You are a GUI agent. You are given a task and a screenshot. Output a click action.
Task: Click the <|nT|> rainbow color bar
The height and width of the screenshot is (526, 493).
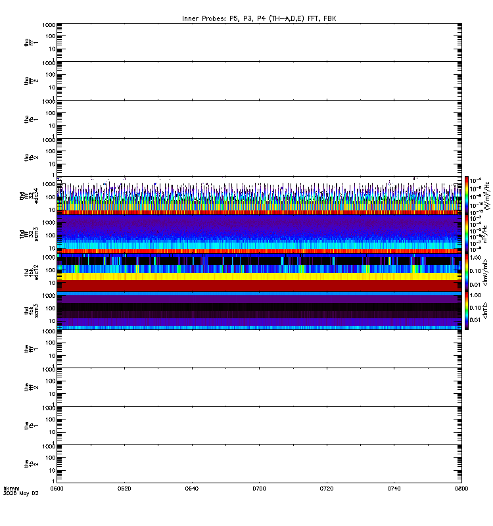(x=467, y=310)
